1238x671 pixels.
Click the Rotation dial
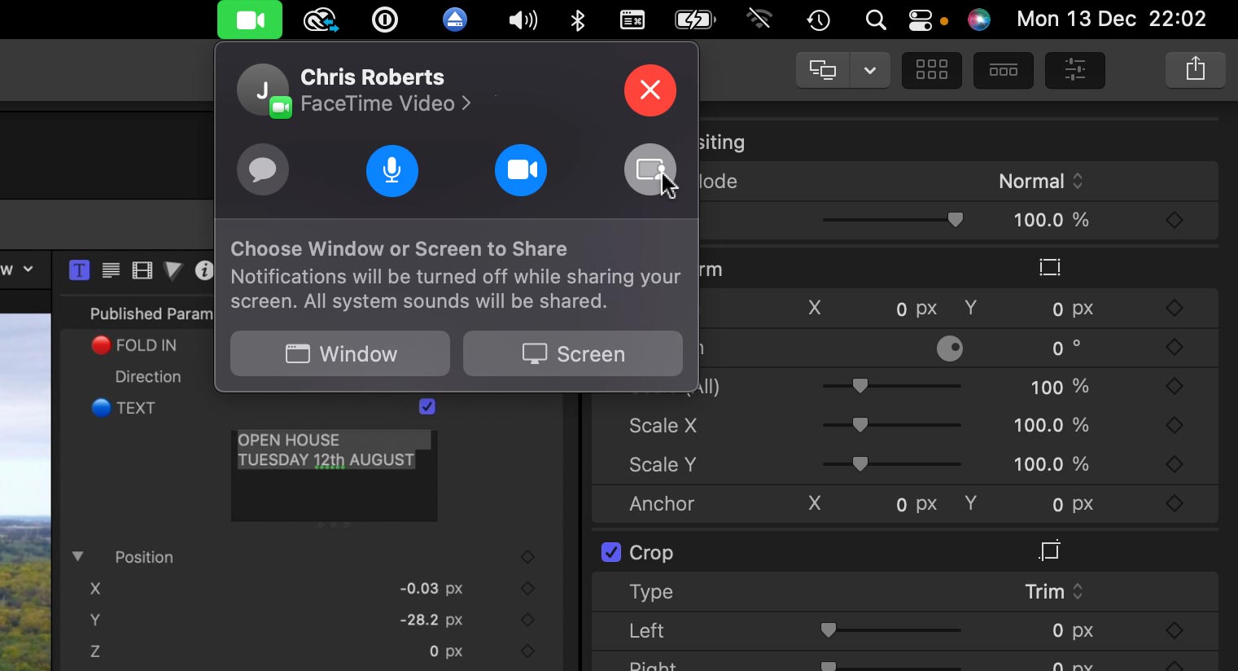[x=950, y=349]
